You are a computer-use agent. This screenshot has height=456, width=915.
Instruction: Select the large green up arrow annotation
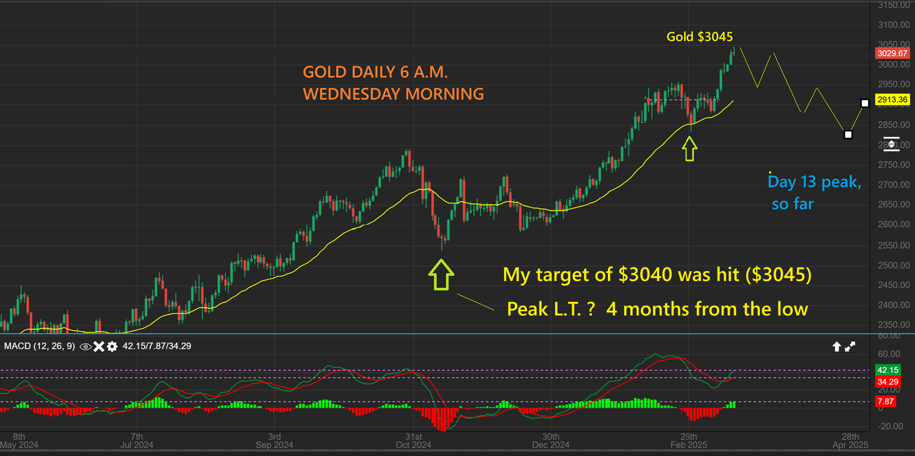[x=441, y=275]
